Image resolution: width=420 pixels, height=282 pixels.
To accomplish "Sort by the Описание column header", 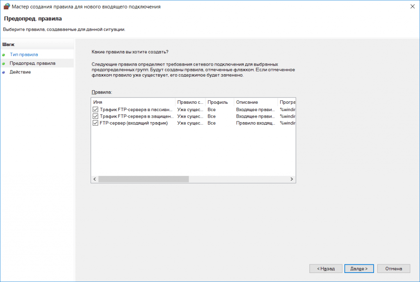I will 256,102.
